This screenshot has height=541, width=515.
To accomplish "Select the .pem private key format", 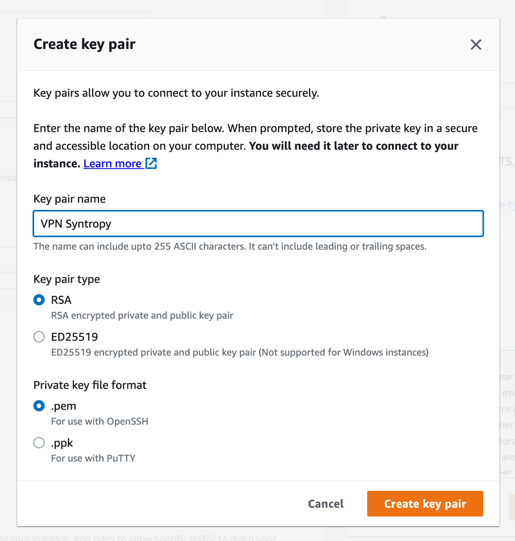I will pyautogui.click(x=39, y=406).
